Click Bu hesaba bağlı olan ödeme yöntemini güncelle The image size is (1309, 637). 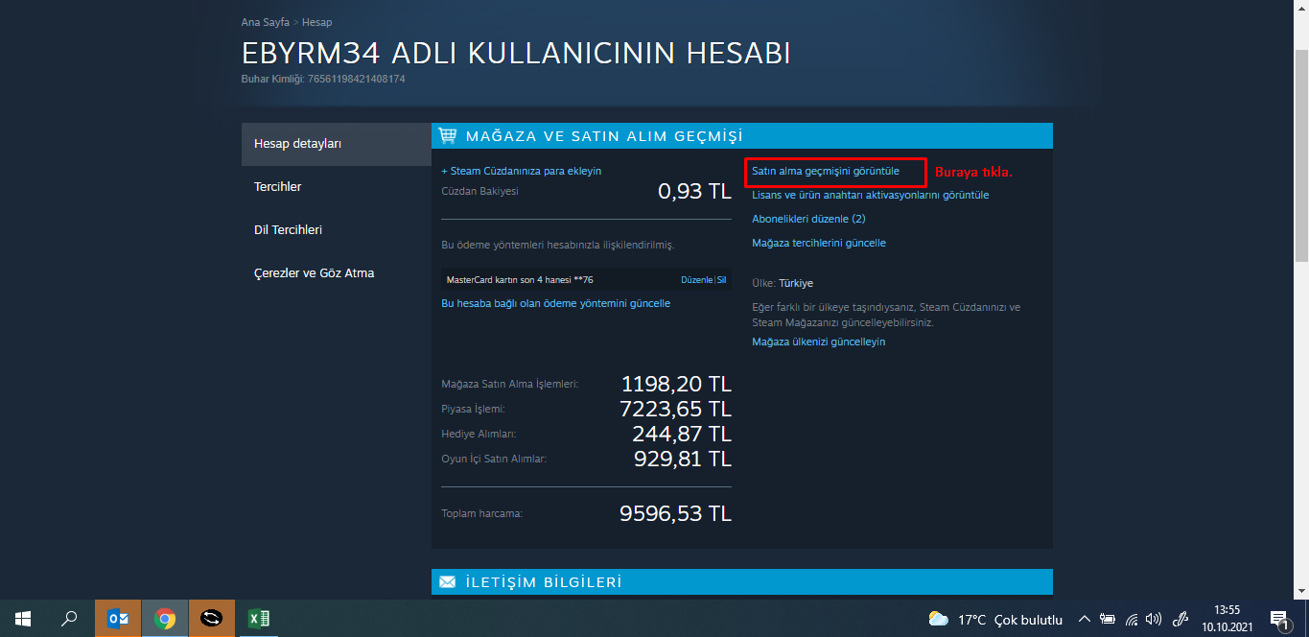(555, 303)
